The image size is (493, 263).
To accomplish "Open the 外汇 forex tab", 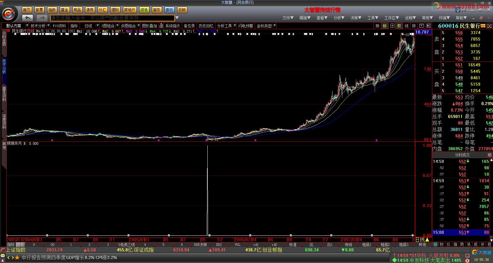I will coord(103,10).
